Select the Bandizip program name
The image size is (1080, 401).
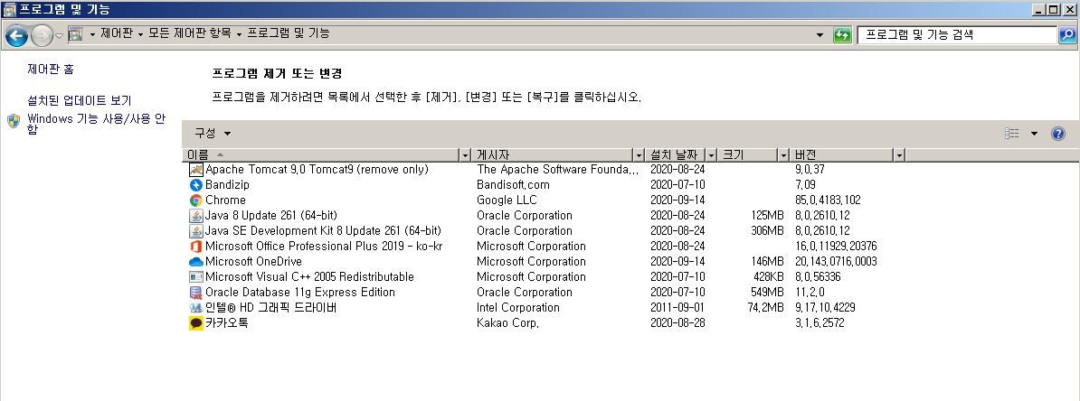227,185
